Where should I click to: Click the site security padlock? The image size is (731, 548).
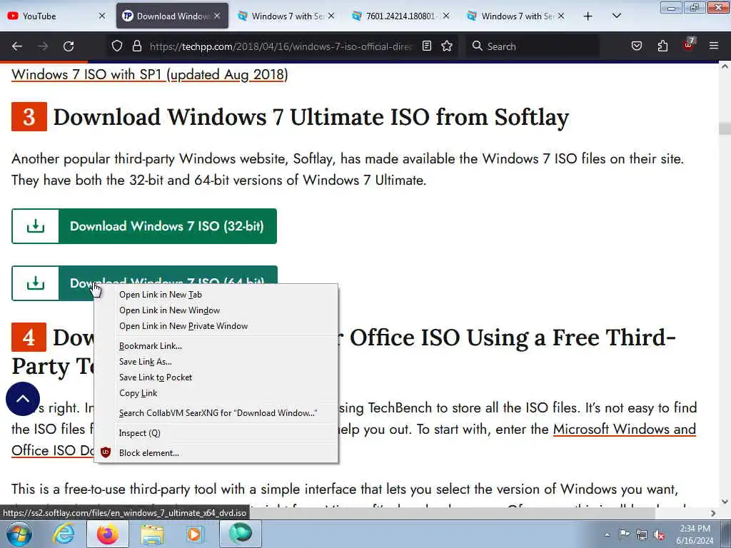tap(136, 46)
